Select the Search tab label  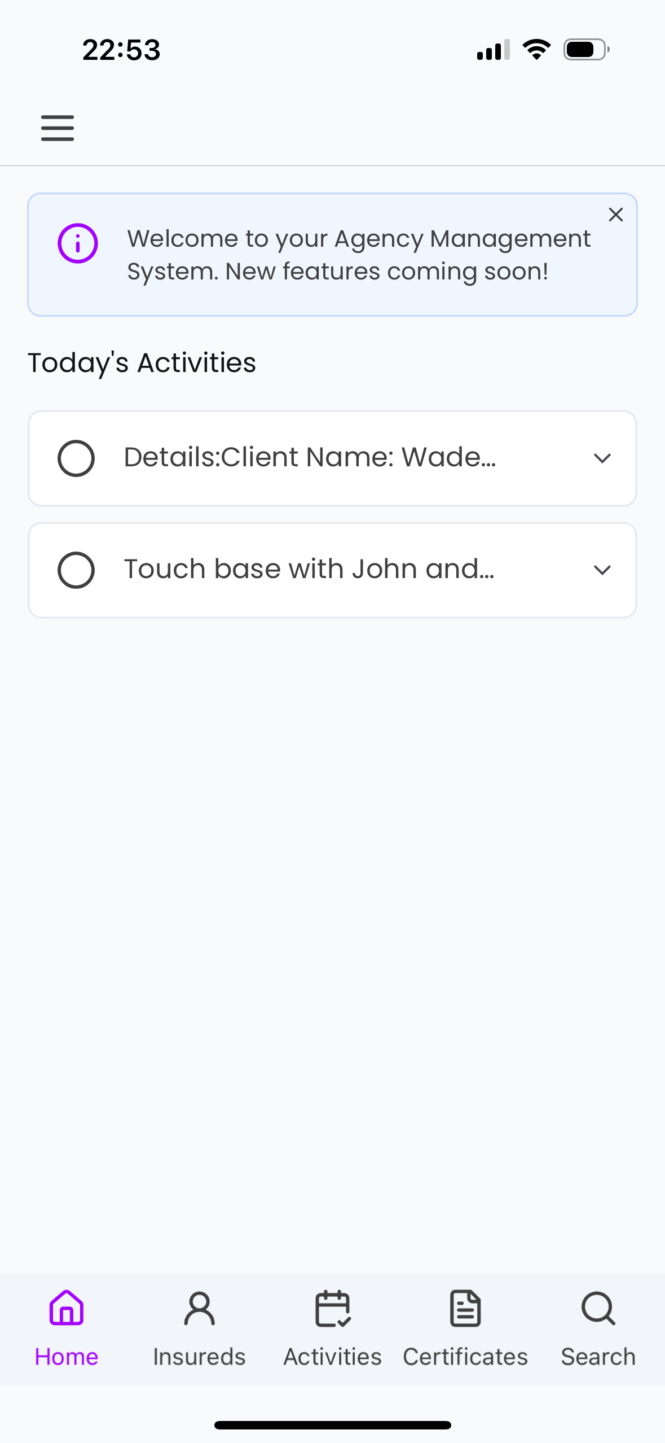[598, 1357]
